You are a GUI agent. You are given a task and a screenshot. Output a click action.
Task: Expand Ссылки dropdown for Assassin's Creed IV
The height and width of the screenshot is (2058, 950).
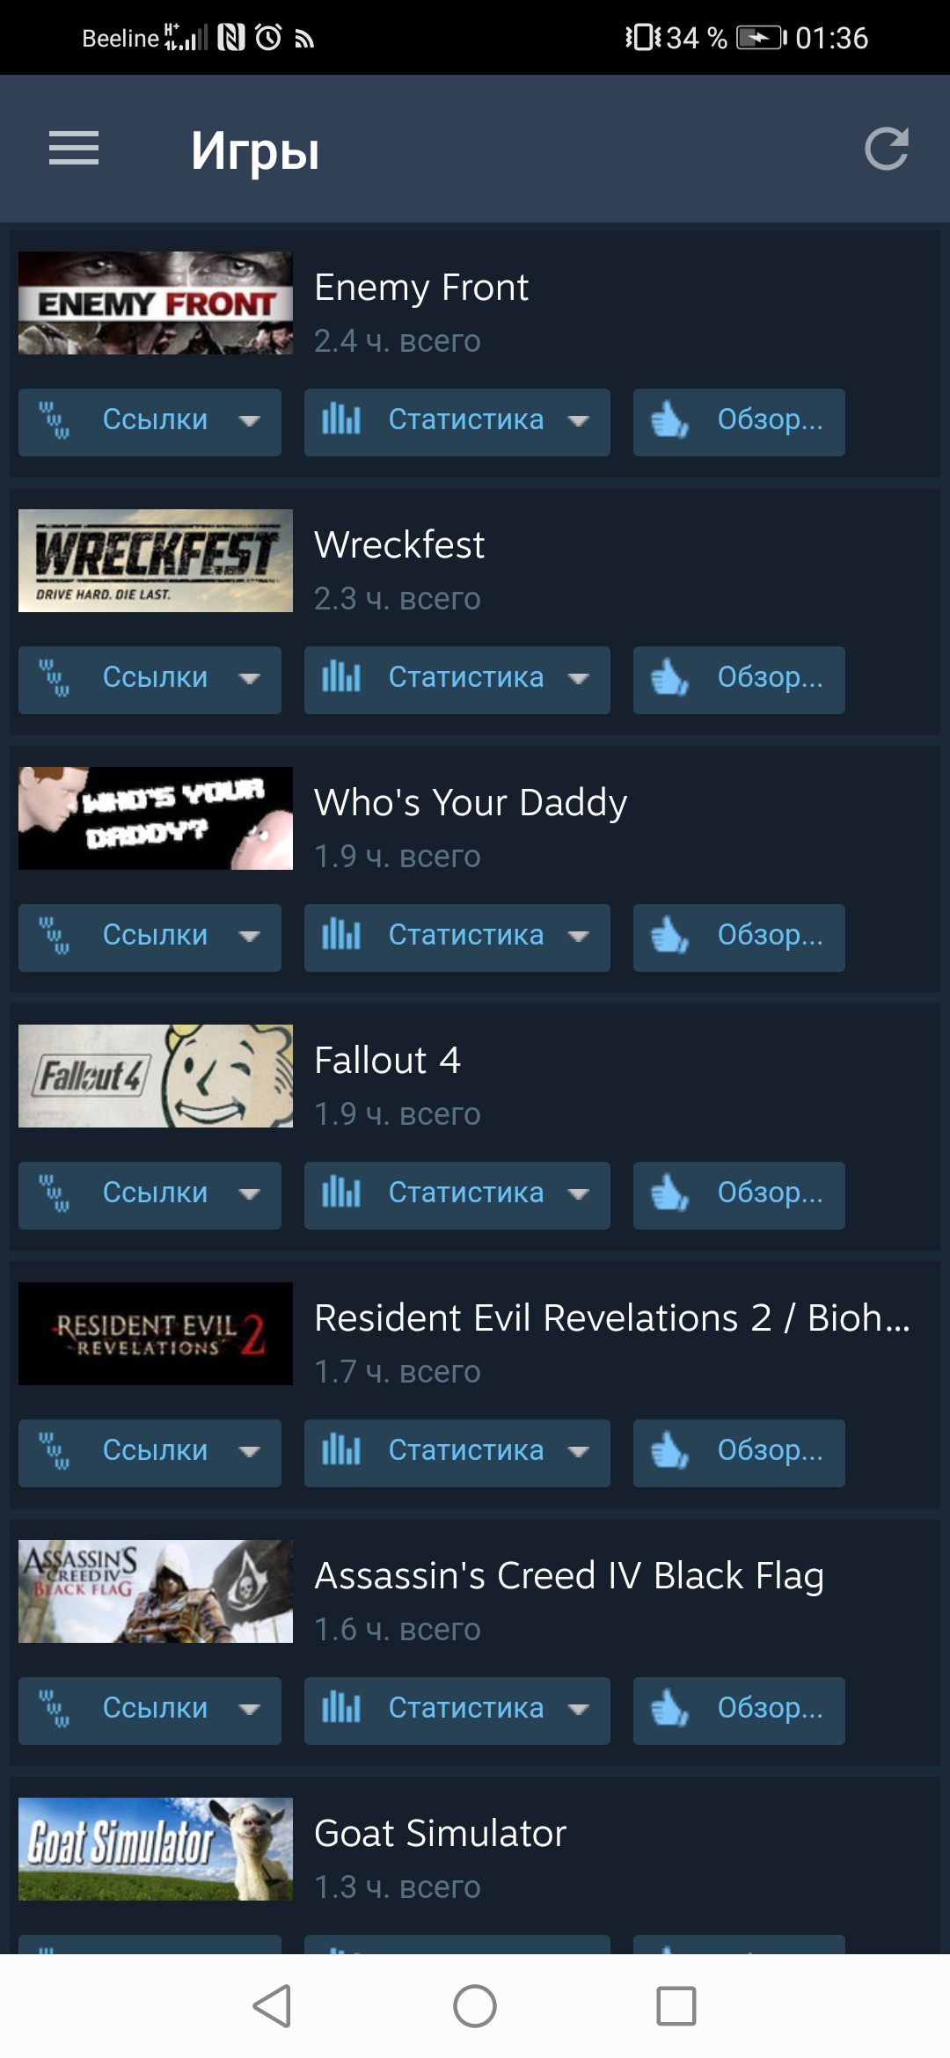pos(150,1711)
